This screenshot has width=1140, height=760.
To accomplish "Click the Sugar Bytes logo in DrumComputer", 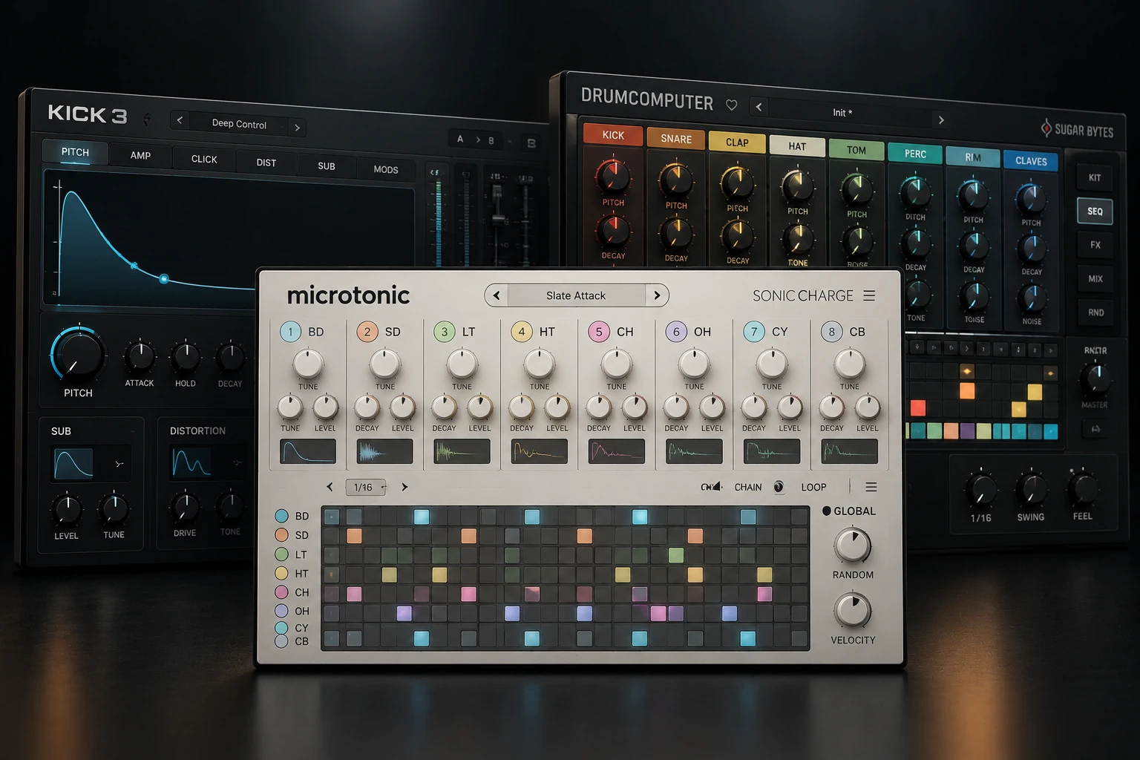I will [x=1077, y=129].
